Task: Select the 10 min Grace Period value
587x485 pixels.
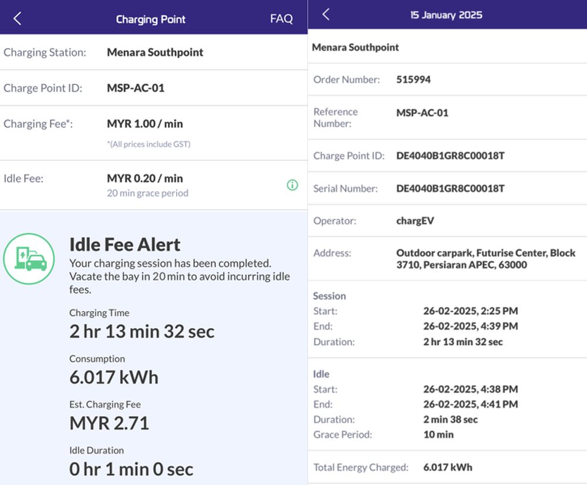Action: click(438, 435)
